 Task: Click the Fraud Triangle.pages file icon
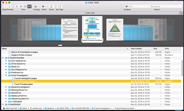pyautogui.click(x=13, y=84)
